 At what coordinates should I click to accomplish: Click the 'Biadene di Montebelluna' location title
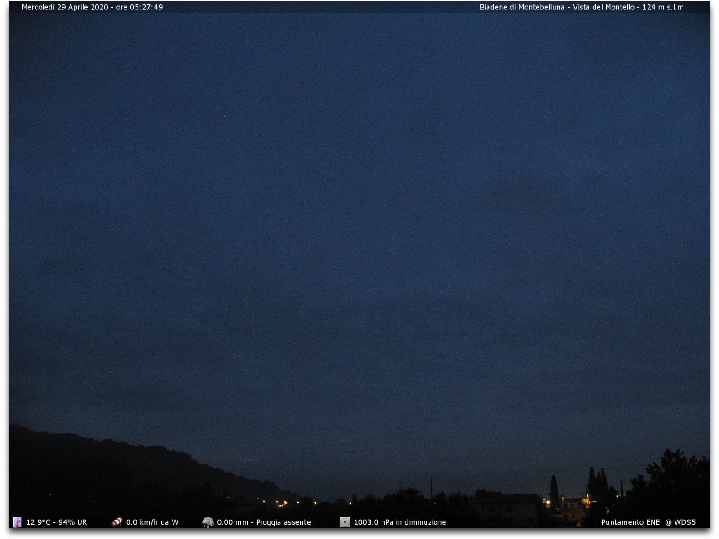(522, 7)
